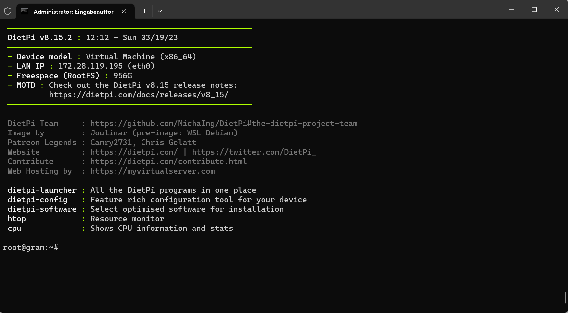The width and height of the screenshot is (568, 313).
Task: Click the terminal scrollbar thumb
Action: pos(565,298)
